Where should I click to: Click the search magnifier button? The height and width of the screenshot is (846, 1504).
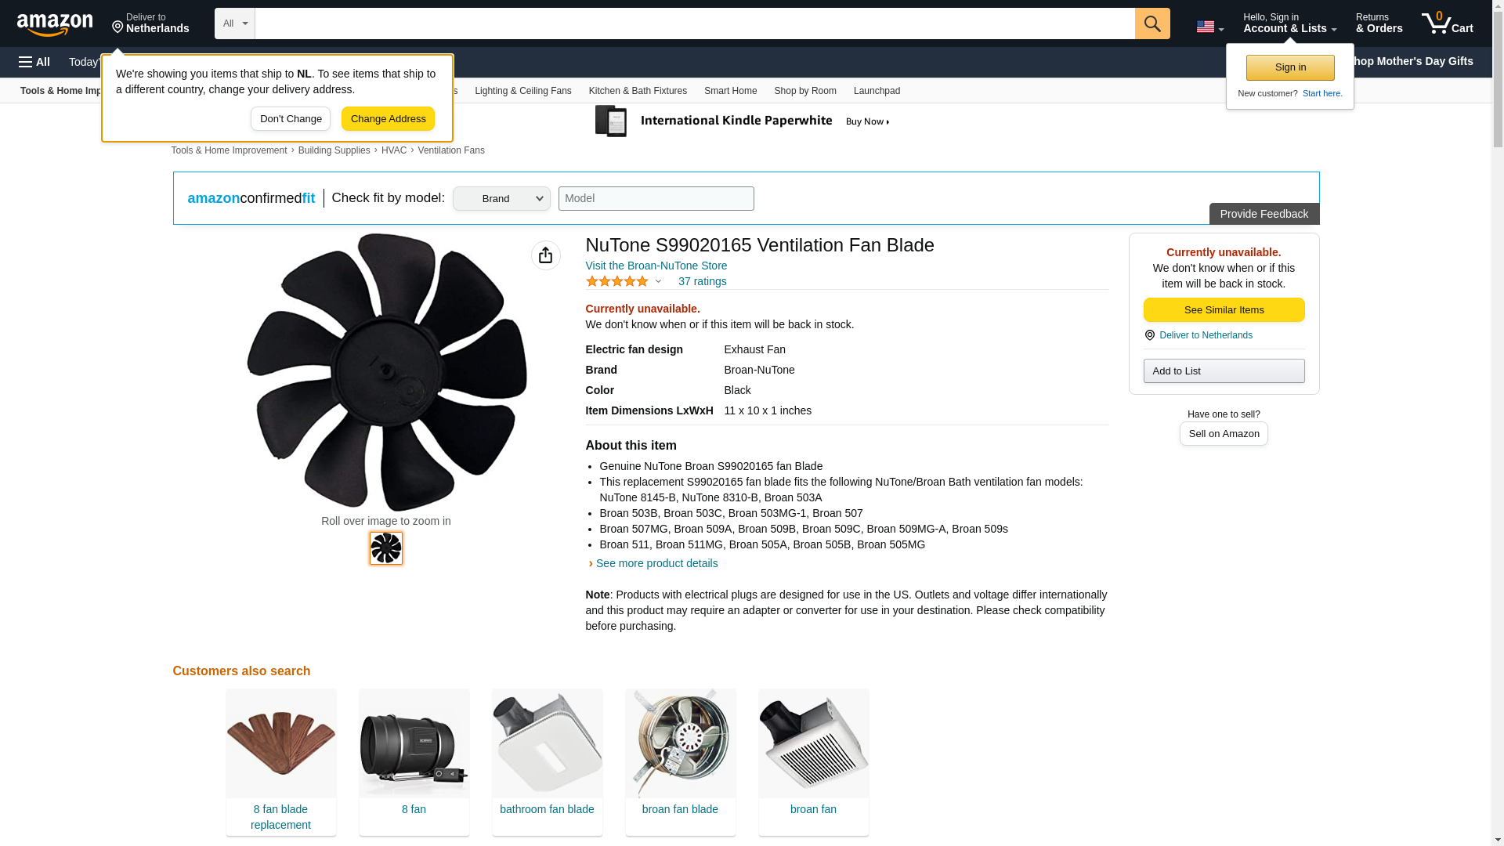[1152, 23]
